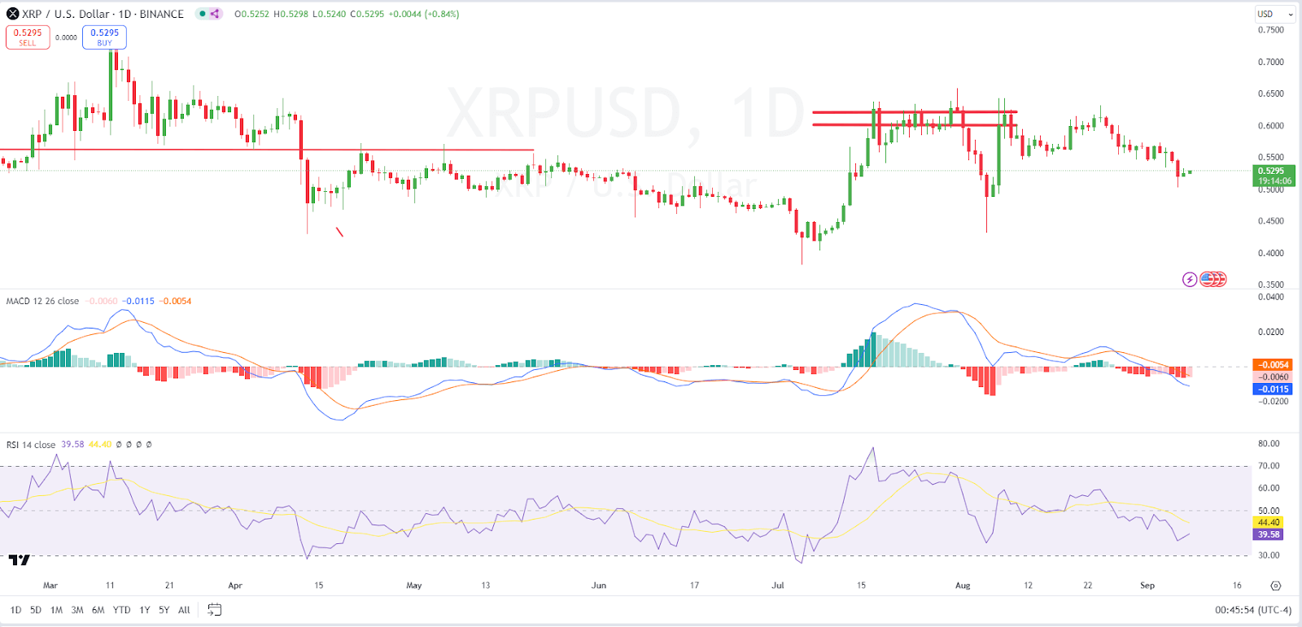The image size is (1302, 627).
Task: Click the +0.0044 (+0.84%) change value
Action: [x=424, y=14]
